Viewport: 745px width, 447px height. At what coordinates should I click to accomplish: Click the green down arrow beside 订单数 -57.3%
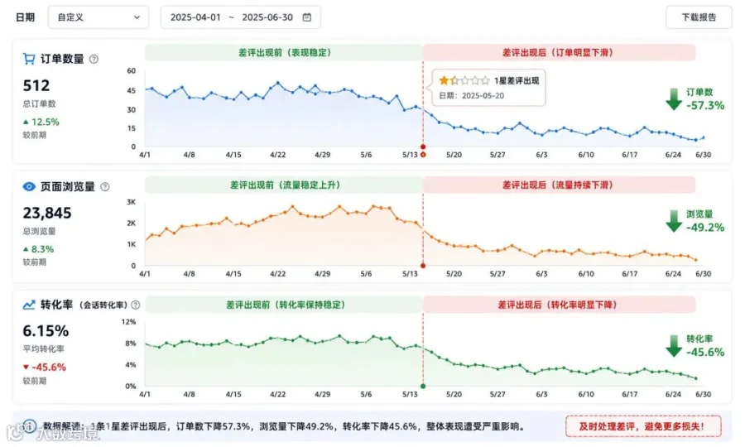pos(674,99)
